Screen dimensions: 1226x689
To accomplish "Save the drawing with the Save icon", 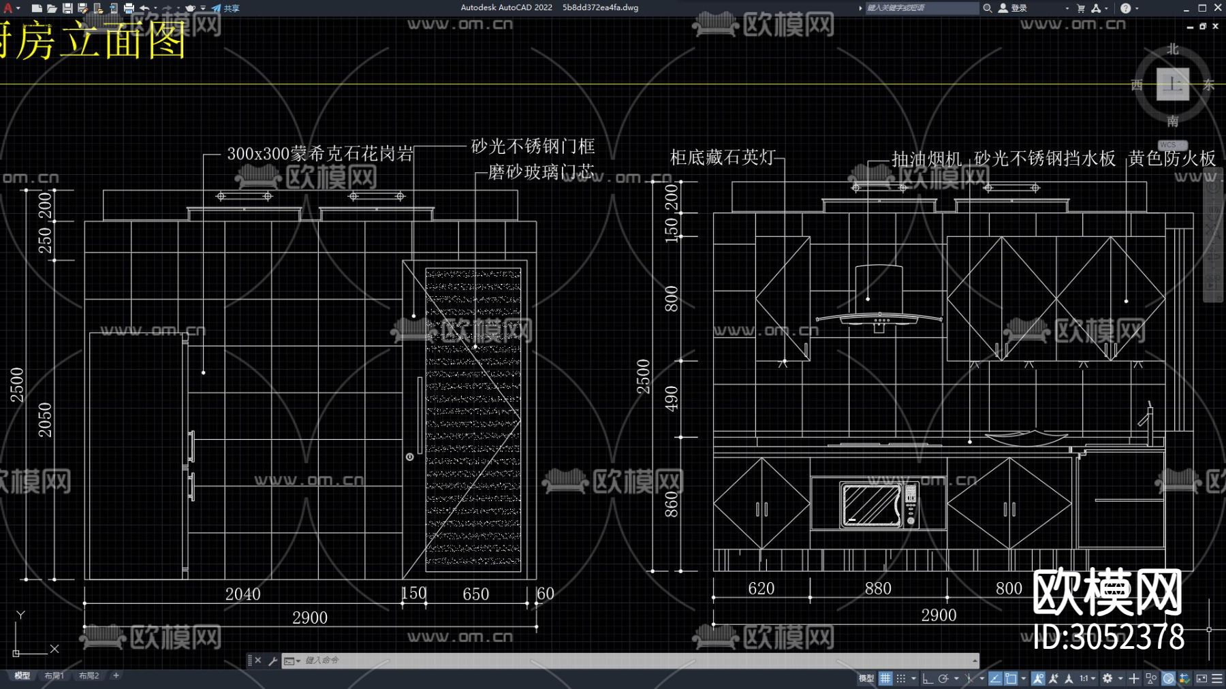I will point(67,8).
